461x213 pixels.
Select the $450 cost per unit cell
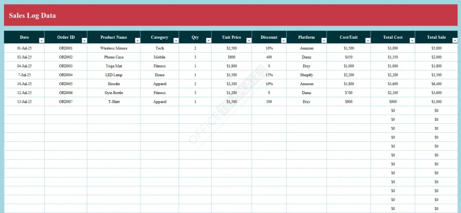click(x=349, y=57)
